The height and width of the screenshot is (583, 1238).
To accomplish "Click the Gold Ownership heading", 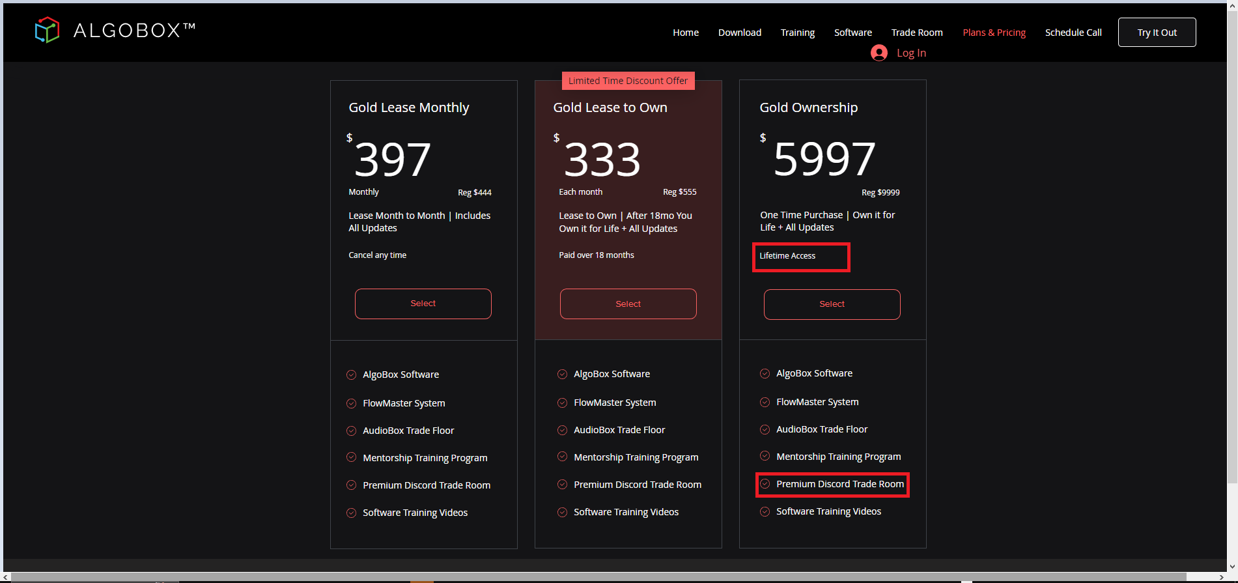I will click(x=809, y=107).
